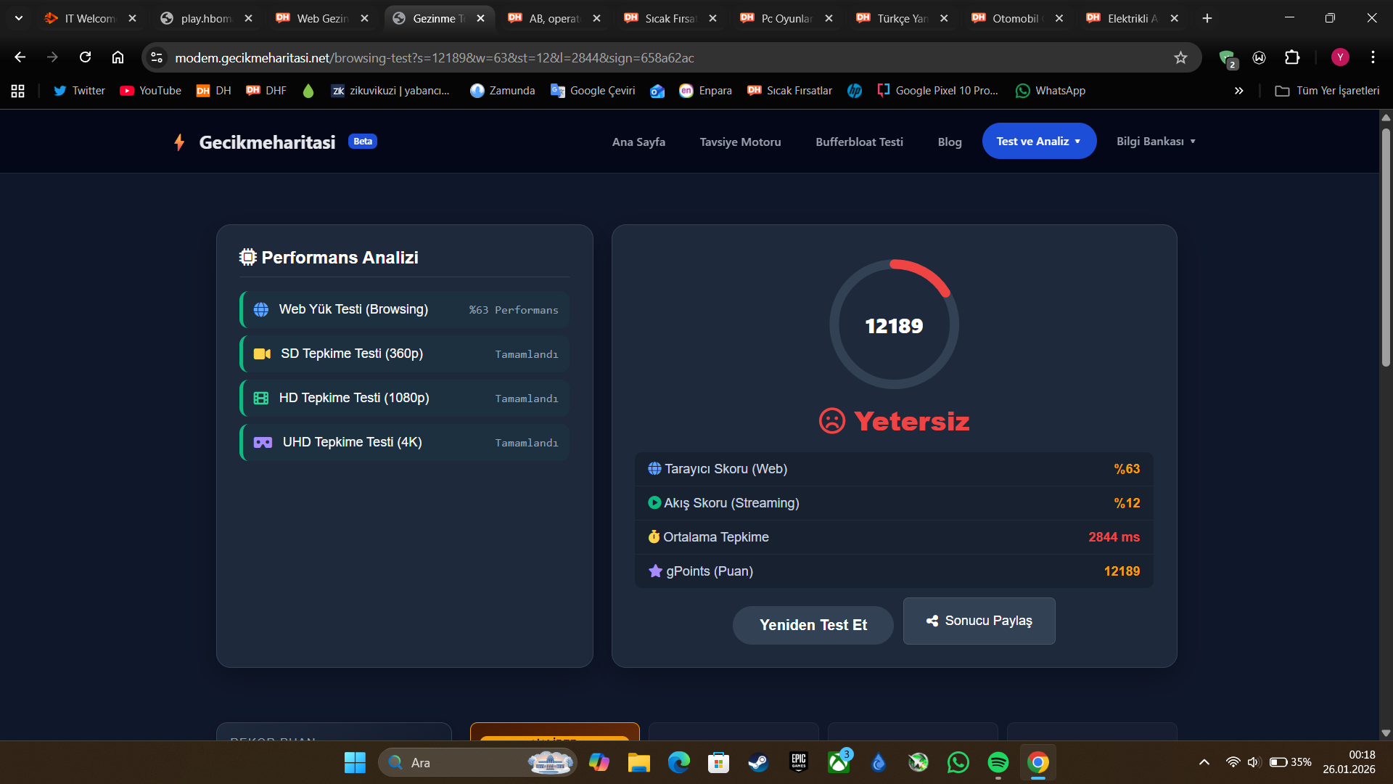Screen dimensions: 1393x784
Task: Click the Gecikmeharitasi lightning logo icon
Action: [179, 142]
